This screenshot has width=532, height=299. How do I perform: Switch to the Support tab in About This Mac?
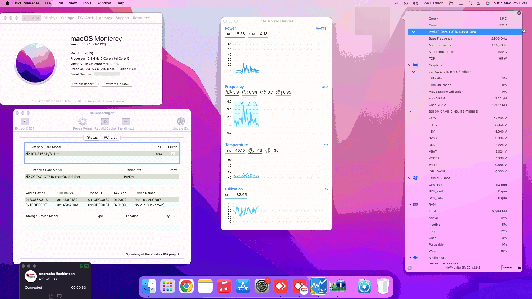[122, 18]
